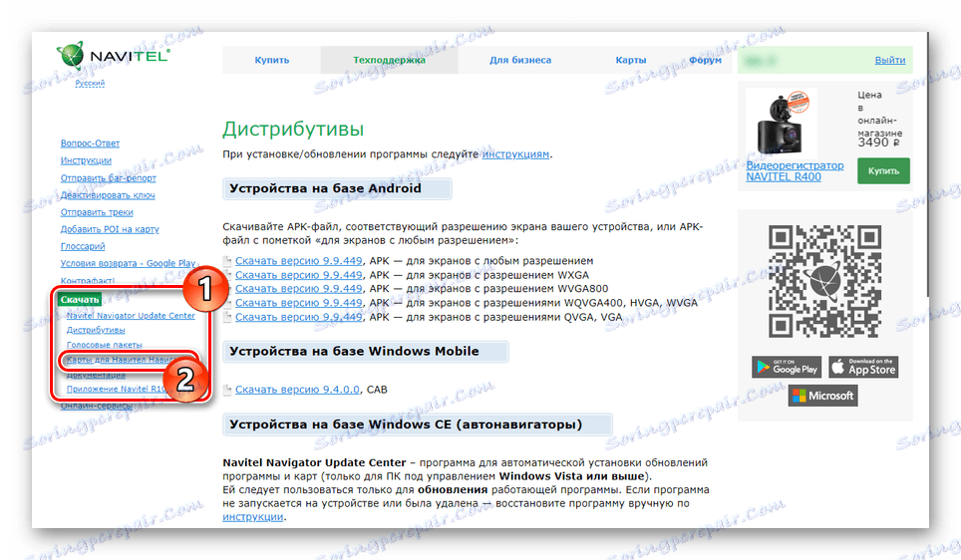Open Онлайн-сервисы sidebar link
This screenshot has width=961, height=560.
(x=97, y=406)
